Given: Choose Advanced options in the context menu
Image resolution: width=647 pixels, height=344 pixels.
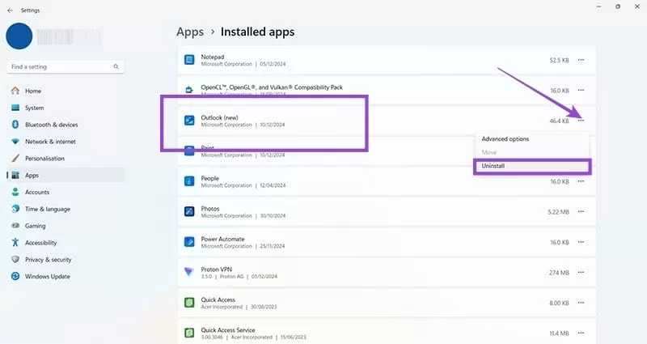Looking at the screenshot, I should 505,138.
